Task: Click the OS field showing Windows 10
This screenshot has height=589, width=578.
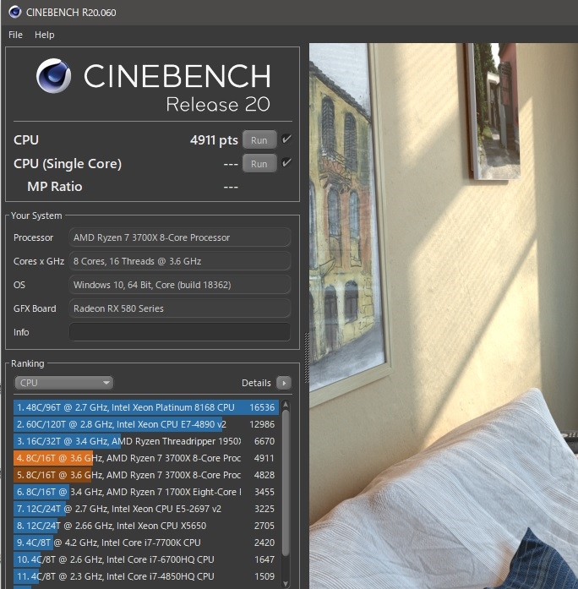Action: click(x=180, y=285)
